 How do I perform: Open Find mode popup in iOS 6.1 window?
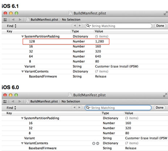click(x=12, y=26)
